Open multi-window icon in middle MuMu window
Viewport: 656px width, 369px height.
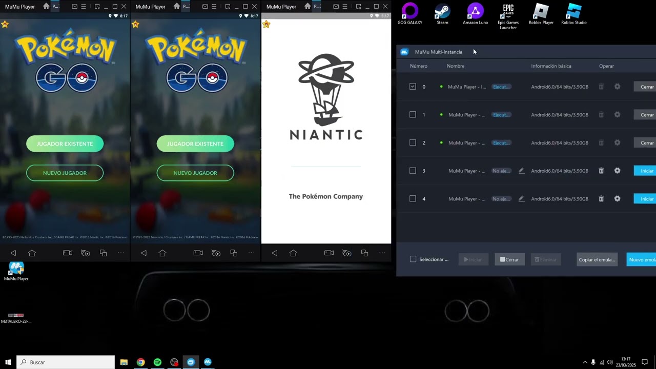click(234, 253)
